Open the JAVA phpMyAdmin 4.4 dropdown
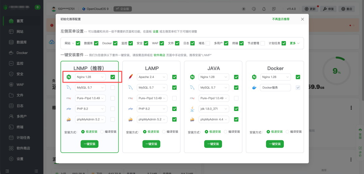Screen dimensions: 364x174 [x=214, y=119]
